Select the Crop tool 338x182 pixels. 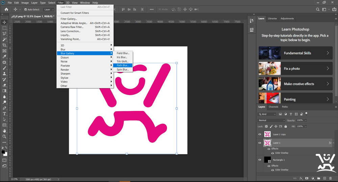pyautogui.click(x=4, y=45)
